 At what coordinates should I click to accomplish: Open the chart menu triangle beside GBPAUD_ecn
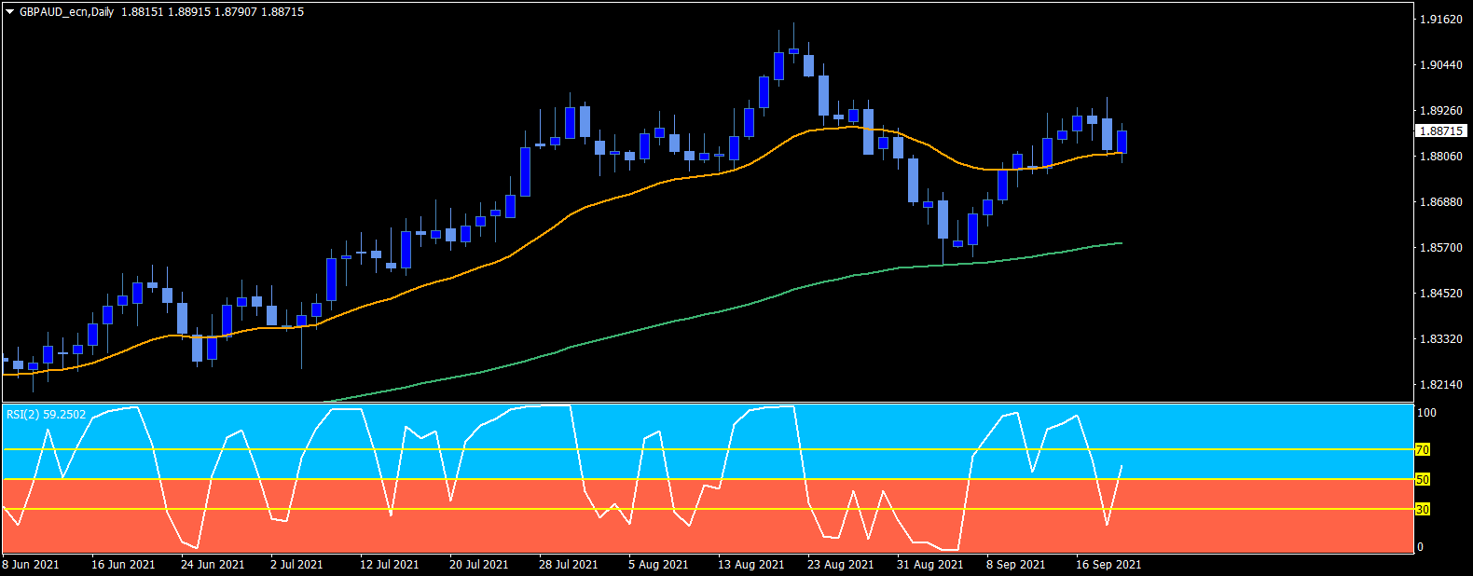point(10,12)
